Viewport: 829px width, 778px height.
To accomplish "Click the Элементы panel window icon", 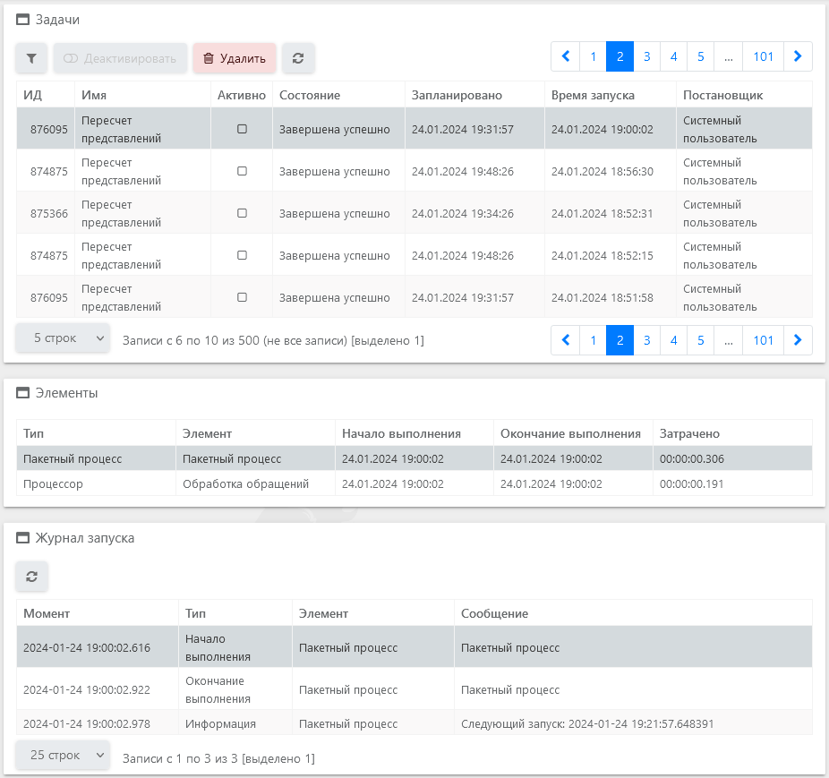I will [23, 393].
